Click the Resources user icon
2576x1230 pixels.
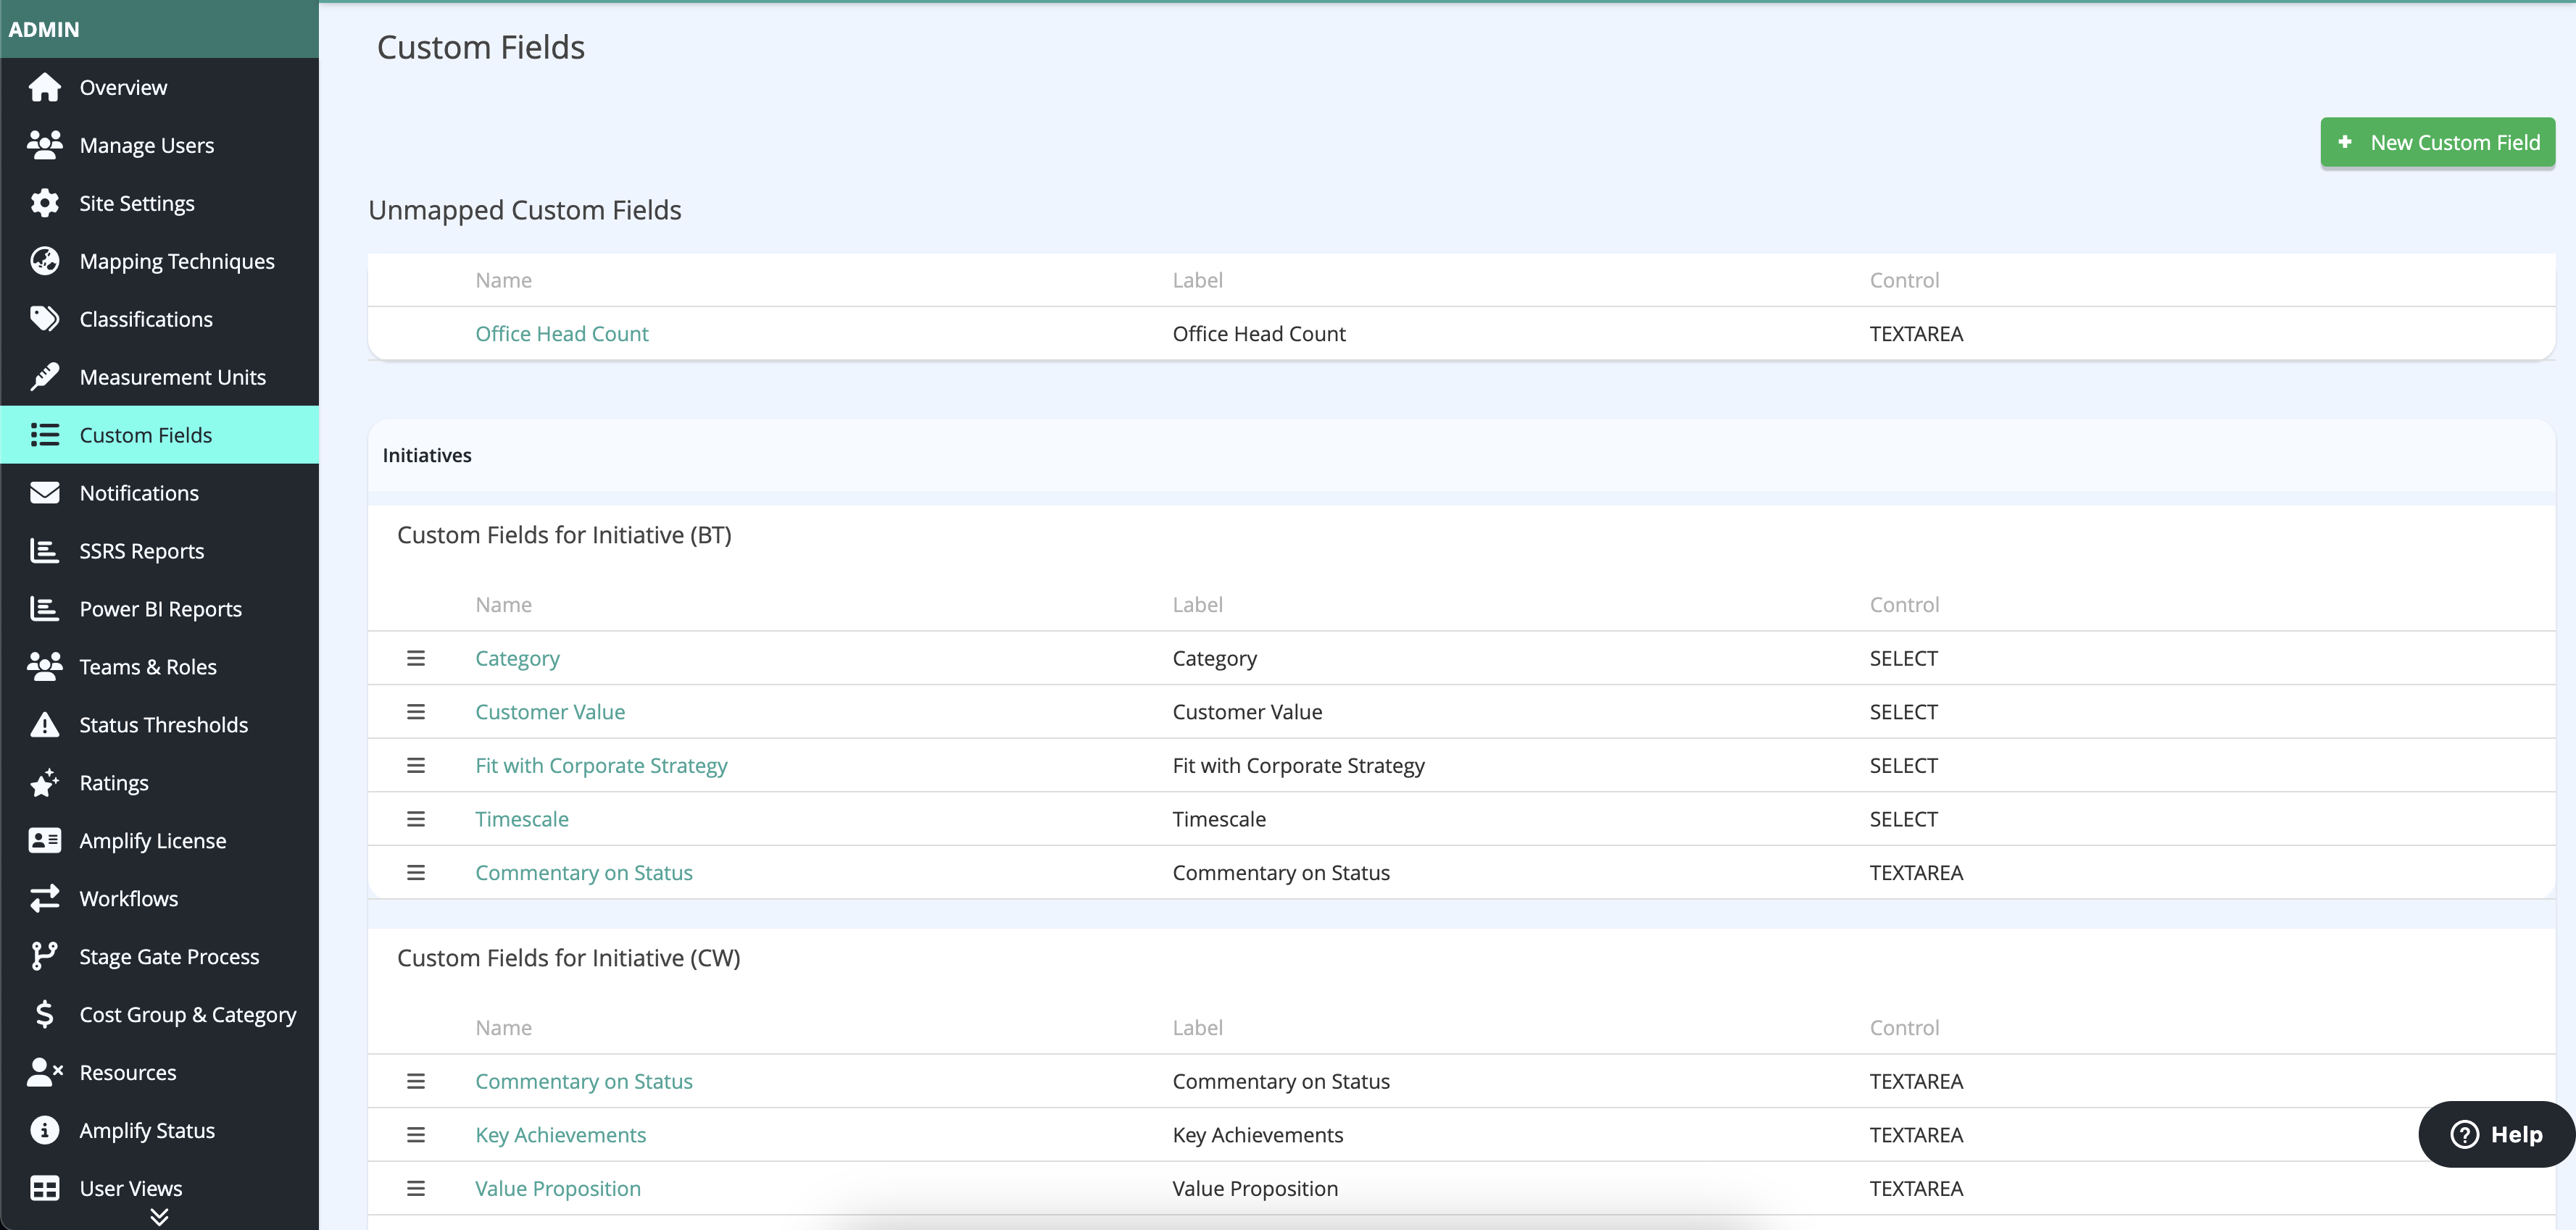44,1072
